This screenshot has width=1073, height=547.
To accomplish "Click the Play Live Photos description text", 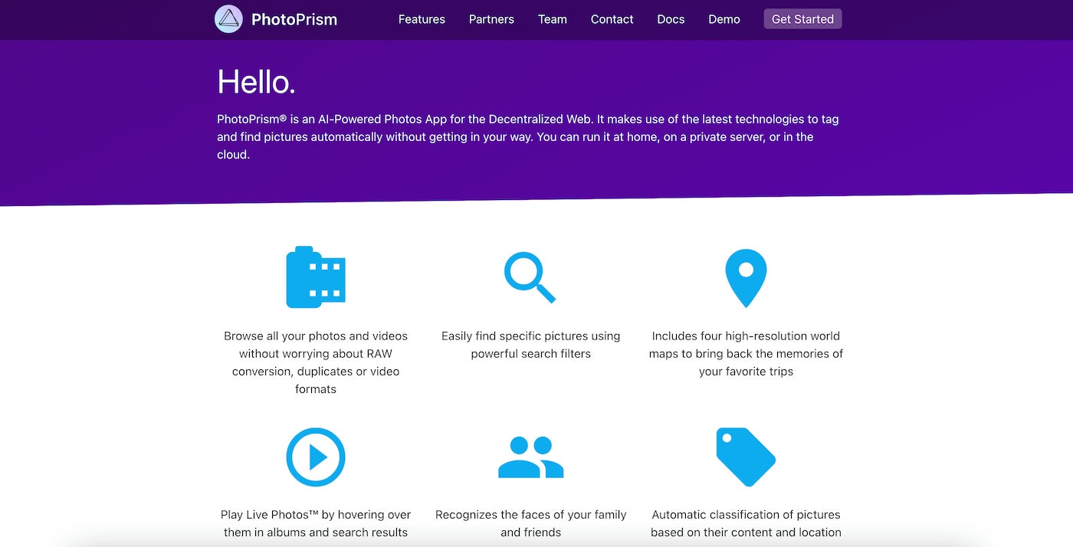I will (x=316, y=523).
